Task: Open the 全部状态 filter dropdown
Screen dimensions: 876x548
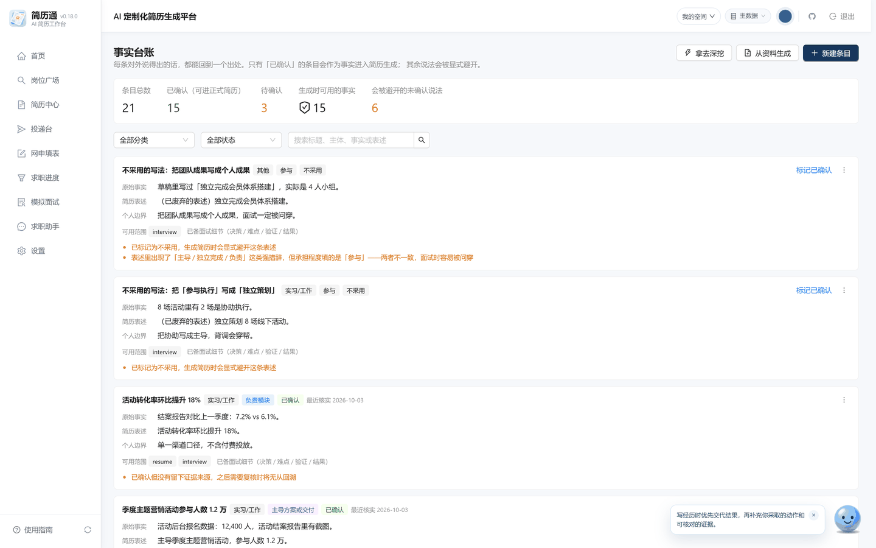Action: (x=241, y=140)
